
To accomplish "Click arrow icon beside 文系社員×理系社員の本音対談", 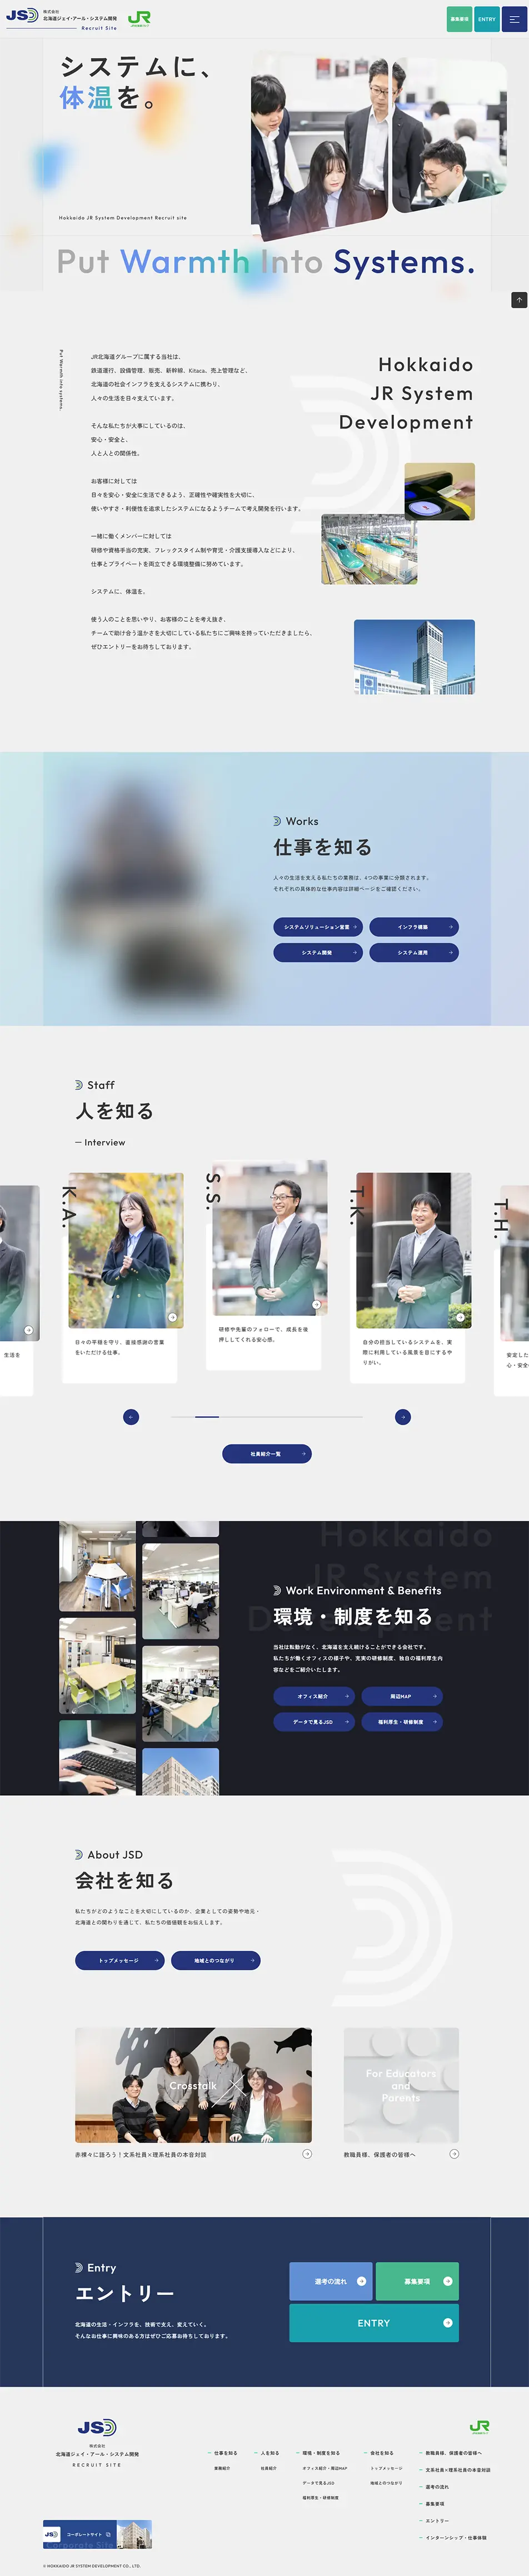I will 307,2154.
